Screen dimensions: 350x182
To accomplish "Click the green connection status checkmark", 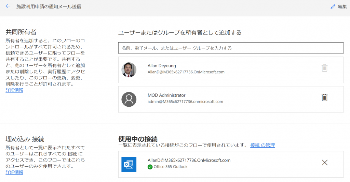I will coord(150,167).
